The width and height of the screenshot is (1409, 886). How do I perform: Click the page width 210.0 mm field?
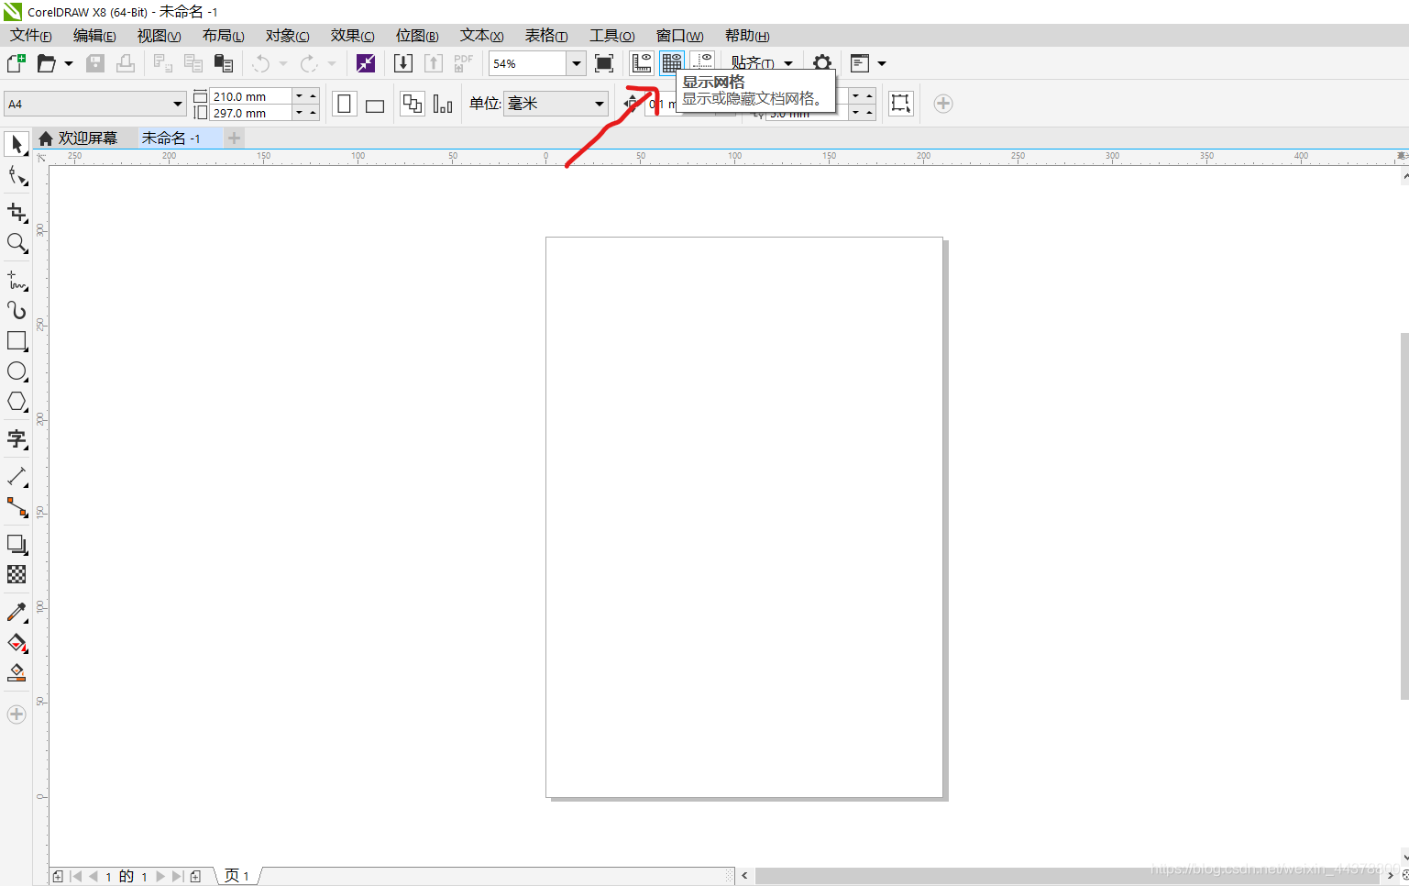[x=251, y=96]
